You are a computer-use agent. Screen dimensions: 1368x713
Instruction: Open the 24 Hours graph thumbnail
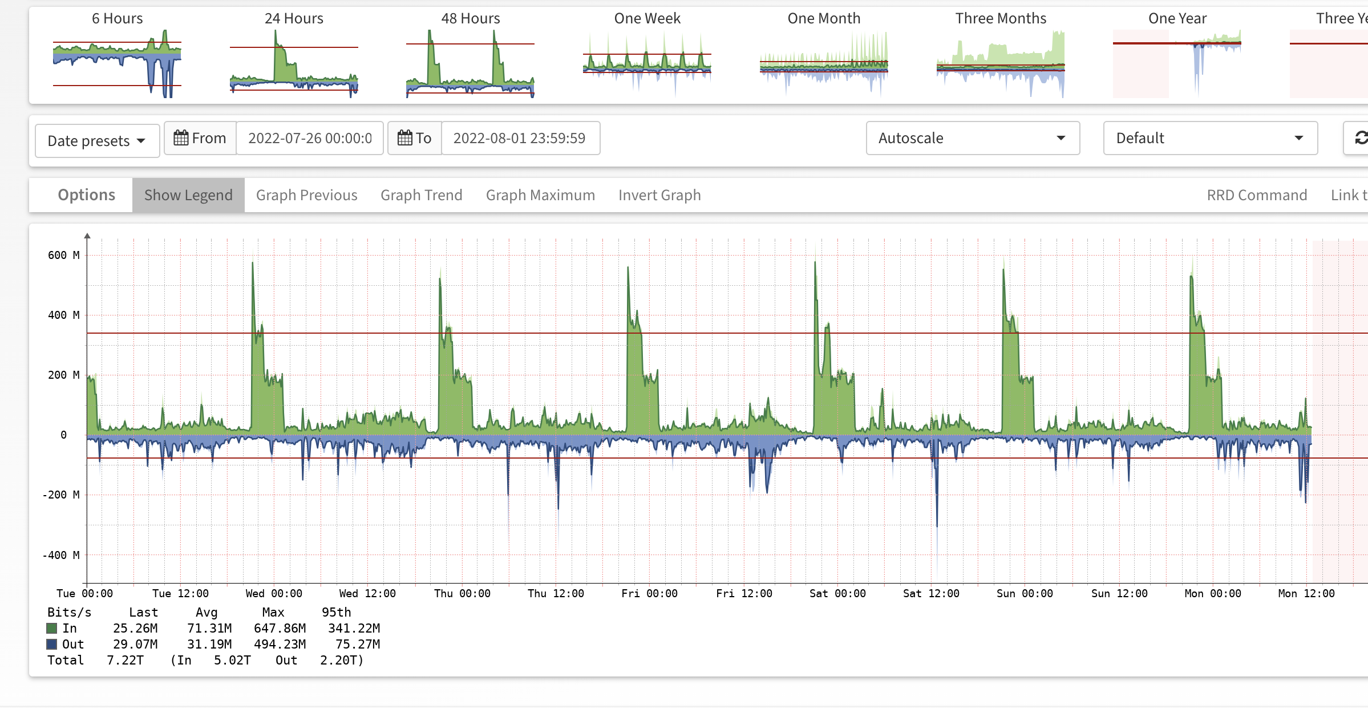(294, 63)
